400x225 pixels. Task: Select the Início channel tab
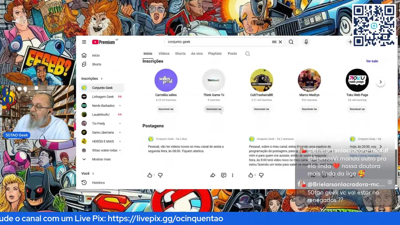click(148, 54)
